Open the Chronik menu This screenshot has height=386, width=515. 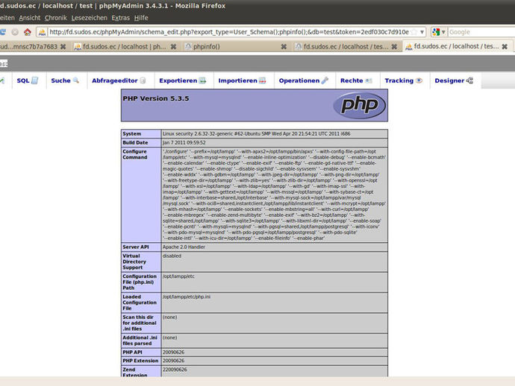(x=56, y=18)
